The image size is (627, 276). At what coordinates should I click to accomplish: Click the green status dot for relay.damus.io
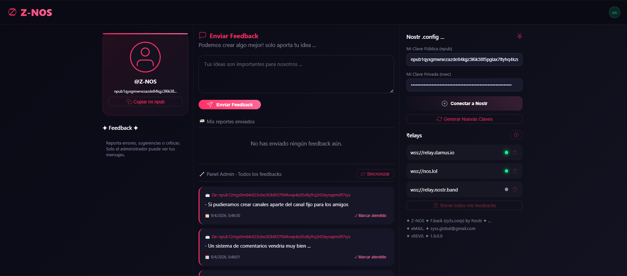click(x=506, y=153)
